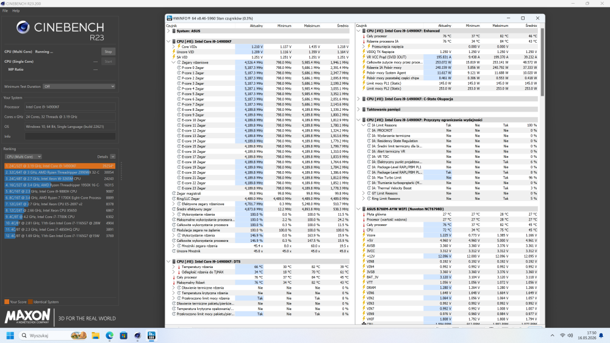The image size is (610, 343).
Task: Click the lightning icon beside DRAM voltage
Action: [364, 288]
